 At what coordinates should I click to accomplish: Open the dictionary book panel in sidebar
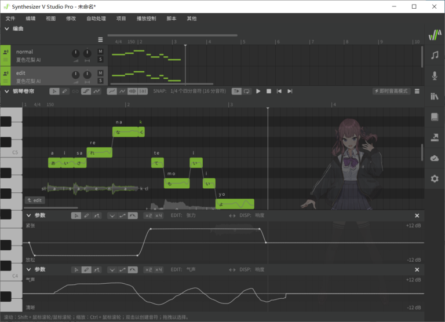[x=435, y=117]
